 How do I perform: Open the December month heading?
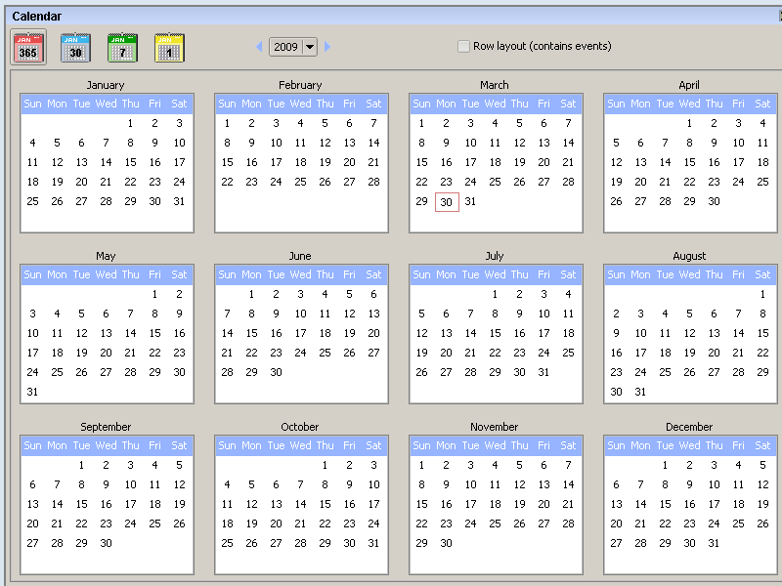click(x=689, y=427)
